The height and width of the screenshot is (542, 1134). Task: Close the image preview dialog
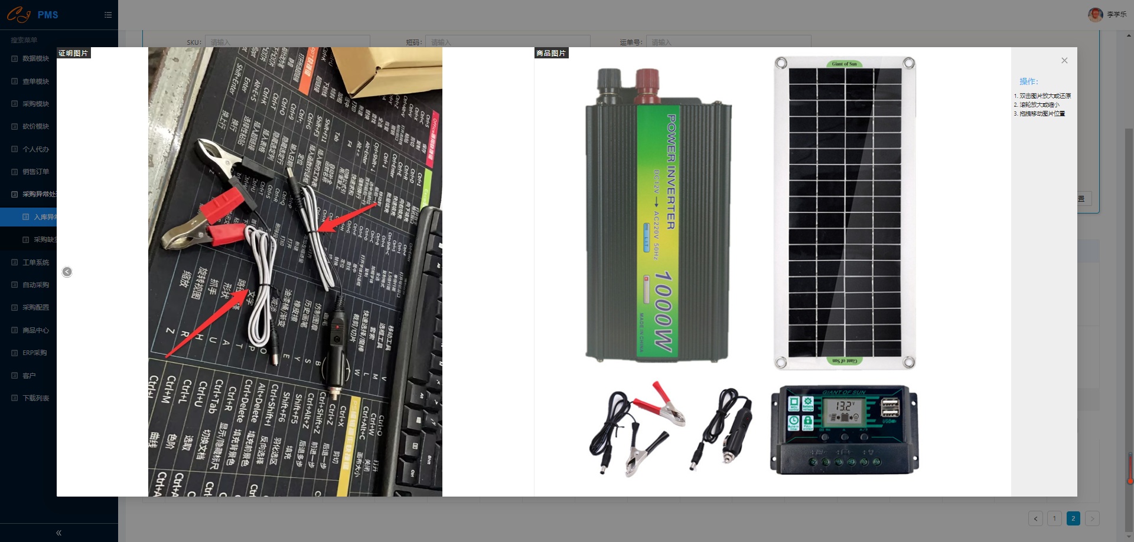[1064, 61]
